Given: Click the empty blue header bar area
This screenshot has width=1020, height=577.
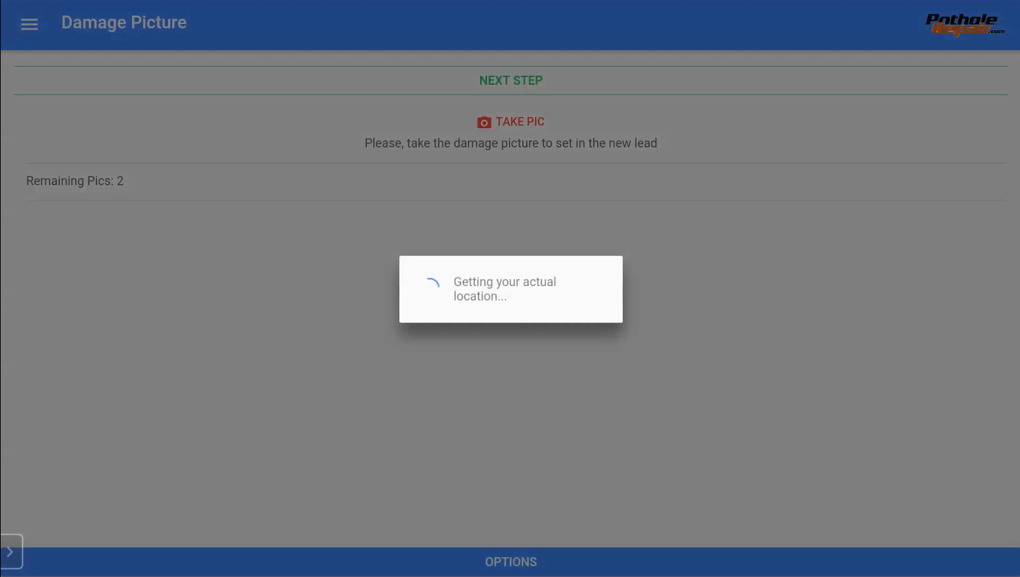Looking at the screenshot, I should [x=552, y=25].
